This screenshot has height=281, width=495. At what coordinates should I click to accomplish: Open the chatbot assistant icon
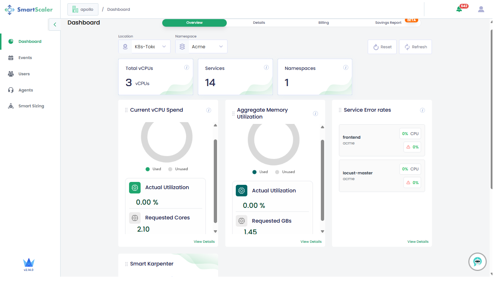pyautogui.click(x=477, y=262)
